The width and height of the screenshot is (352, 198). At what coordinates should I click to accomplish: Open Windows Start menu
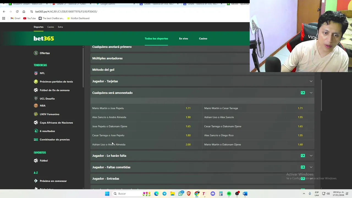coord(107,194)
